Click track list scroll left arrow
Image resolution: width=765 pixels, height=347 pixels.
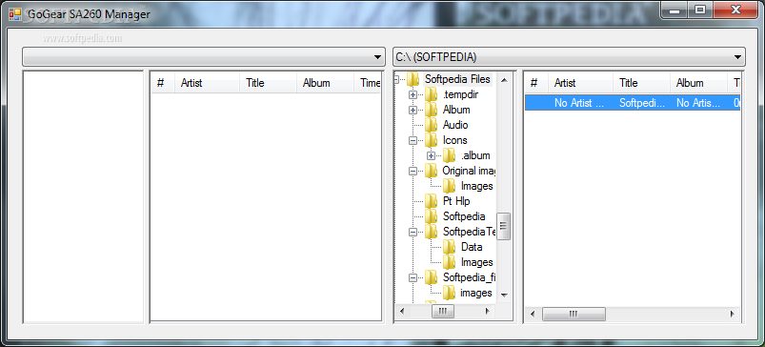pos(533,314)
